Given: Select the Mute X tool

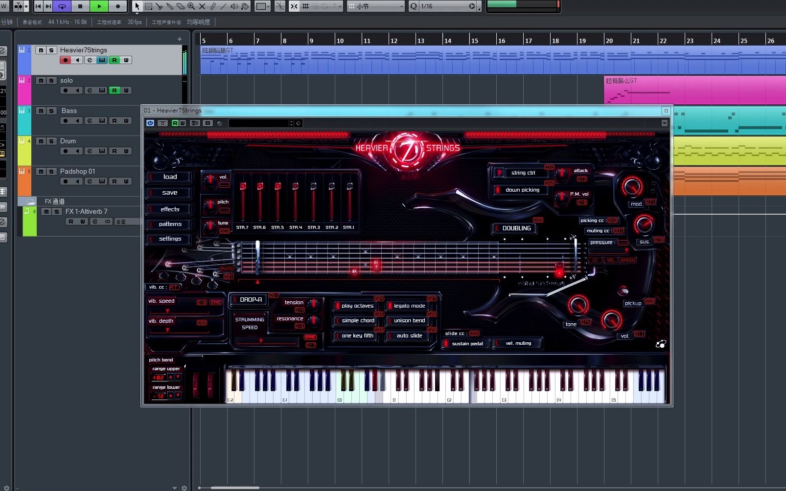Looking at the screenshot, I should click(x=202, y=6).
